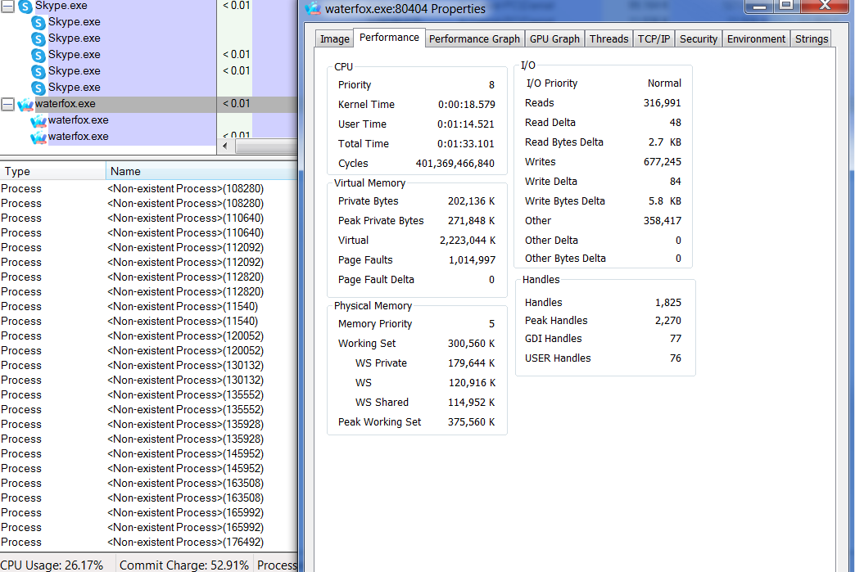Screen dimensions: 855x572
Task: Click the Private Bytes value 202,136 K
Action: click(x=471, y=201)
